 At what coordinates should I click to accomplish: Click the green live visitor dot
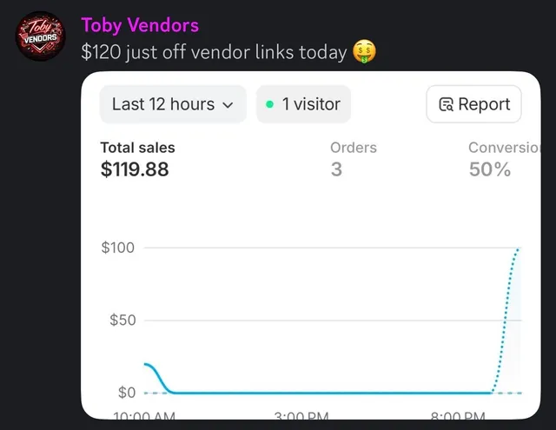270,104
